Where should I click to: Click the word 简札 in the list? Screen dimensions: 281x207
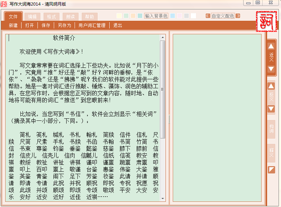25,135
